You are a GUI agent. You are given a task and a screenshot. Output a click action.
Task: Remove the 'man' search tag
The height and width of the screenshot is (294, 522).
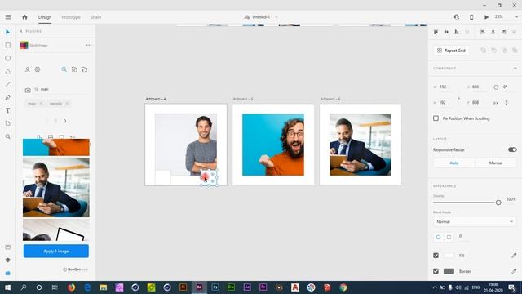click(x=41, y=104)
